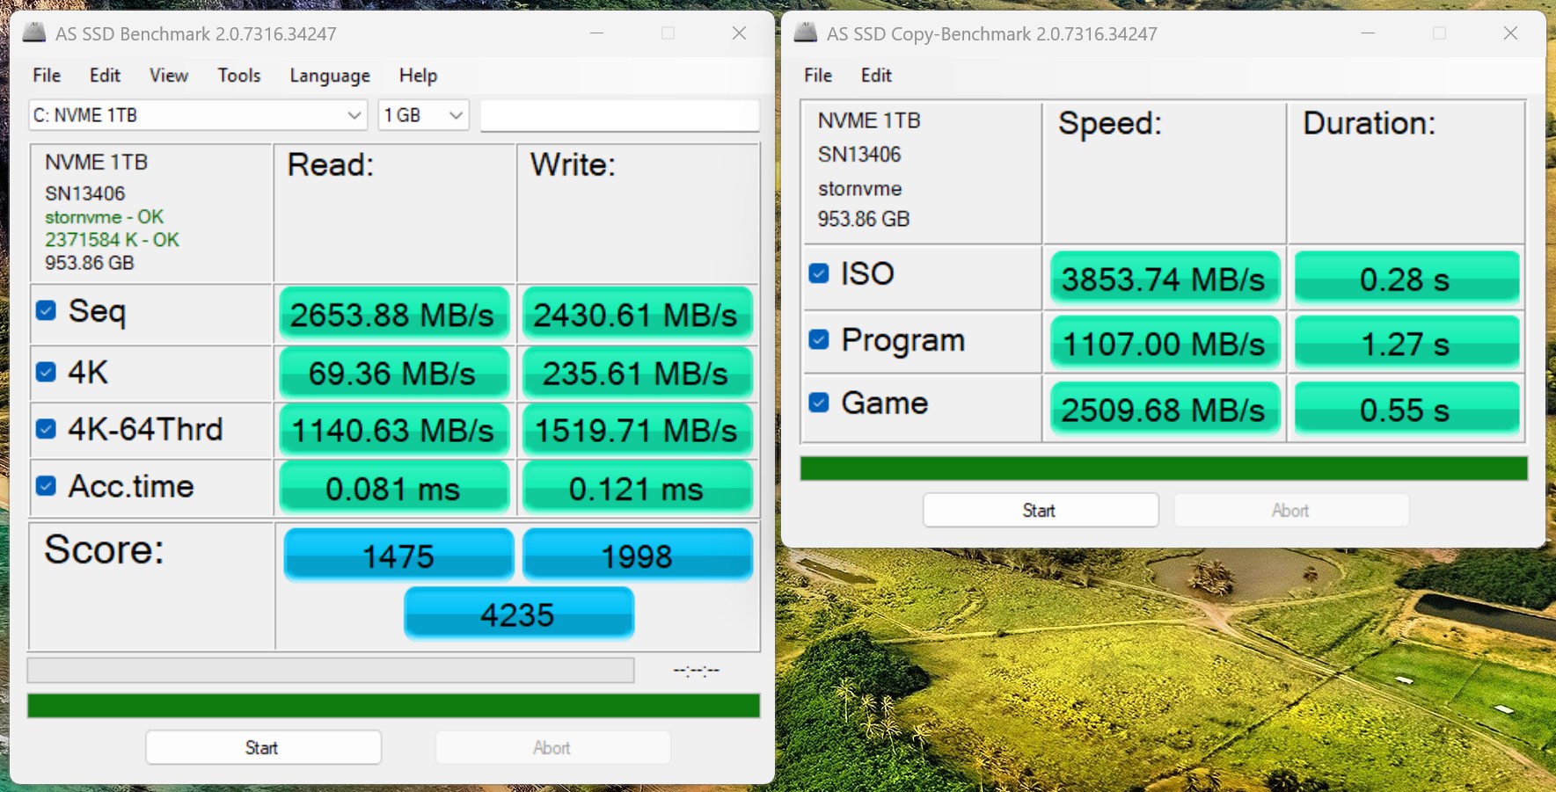1556x792 pixels.
Task: Open the C: NVME 1TB drive dropdown
Action: [x=197, y=115]
